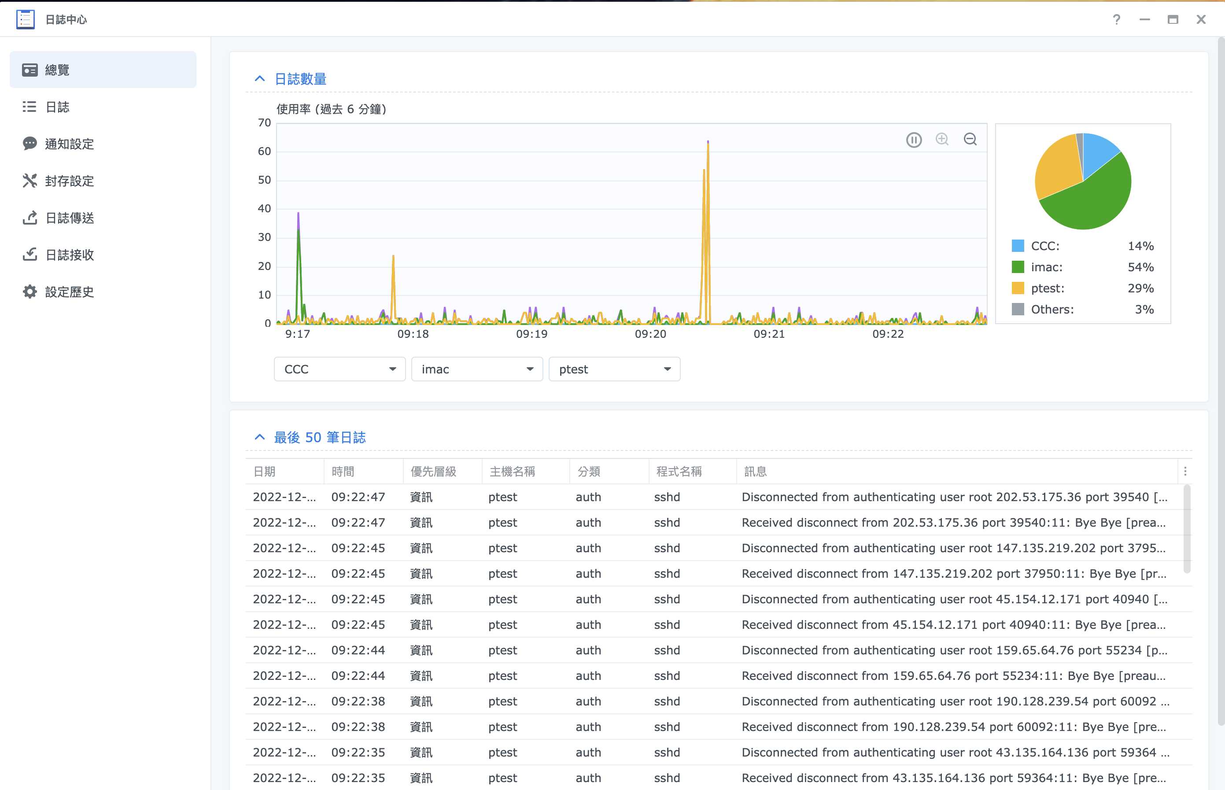Open help with the question mark icon

tap(1116, 19)
